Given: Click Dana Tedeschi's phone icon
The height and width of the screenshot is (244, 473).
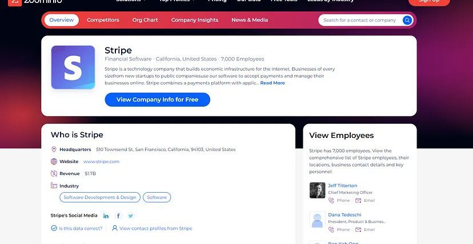Looking at the screenshot, I should (x=331, y=230).
